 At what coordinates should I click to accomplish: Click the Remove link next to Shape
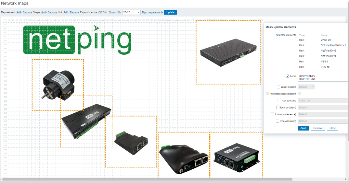52,12
